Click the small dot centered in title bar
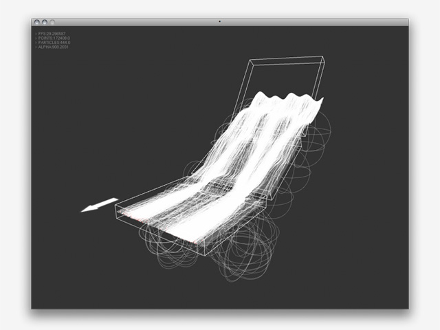440x330 pixels. 219,22
